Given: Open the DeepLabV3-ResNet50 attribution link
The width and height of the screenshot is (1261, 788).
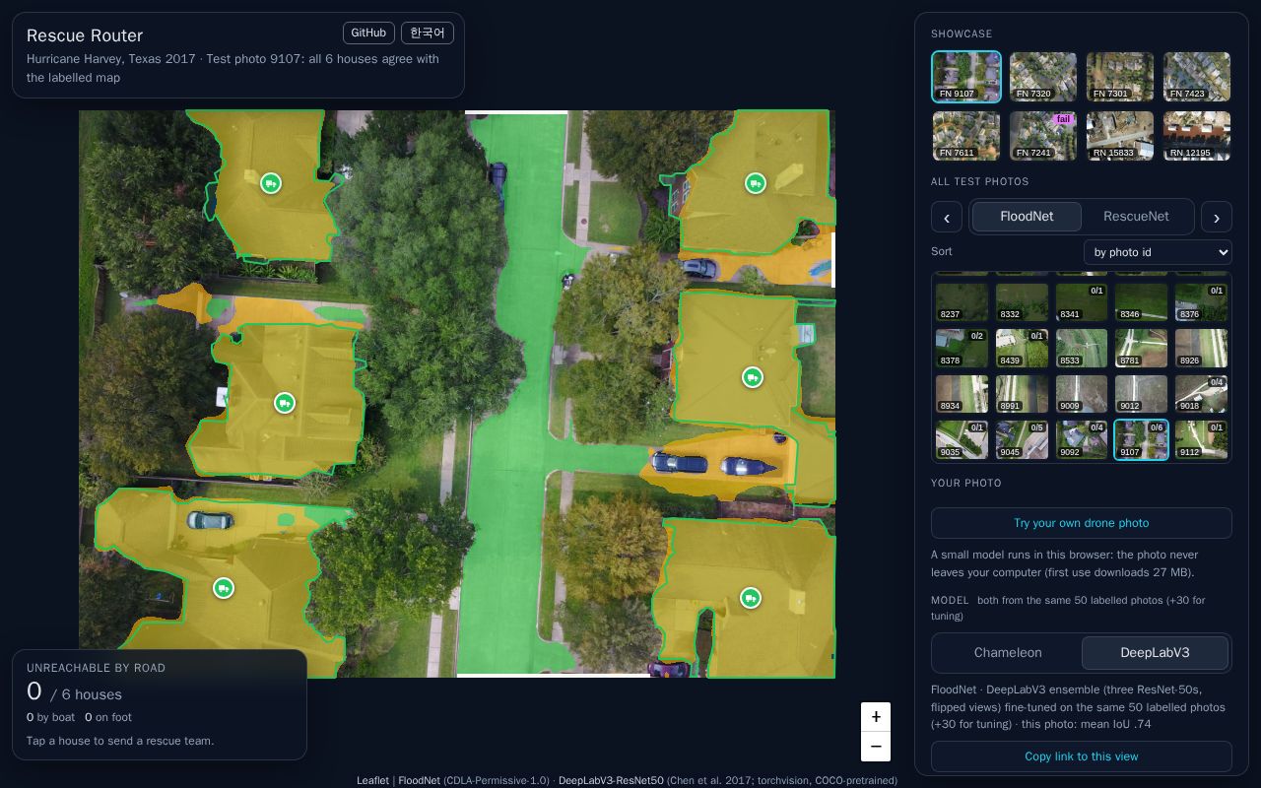Looking at the screenshot, I should pos(611,780).
